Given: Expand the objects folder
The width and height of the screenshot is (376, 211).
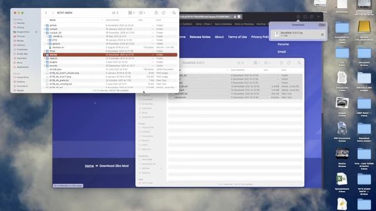Looking at the screenshot, I should 45,59.
